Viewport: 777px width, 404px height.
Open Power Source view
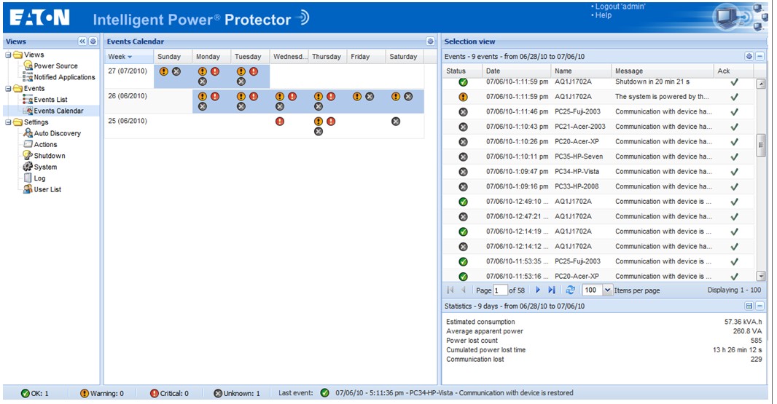55,66
